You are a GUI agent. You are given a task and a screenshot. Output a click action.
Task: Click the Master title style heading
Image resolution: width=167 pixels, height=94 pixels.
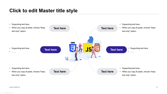[43, 11]
